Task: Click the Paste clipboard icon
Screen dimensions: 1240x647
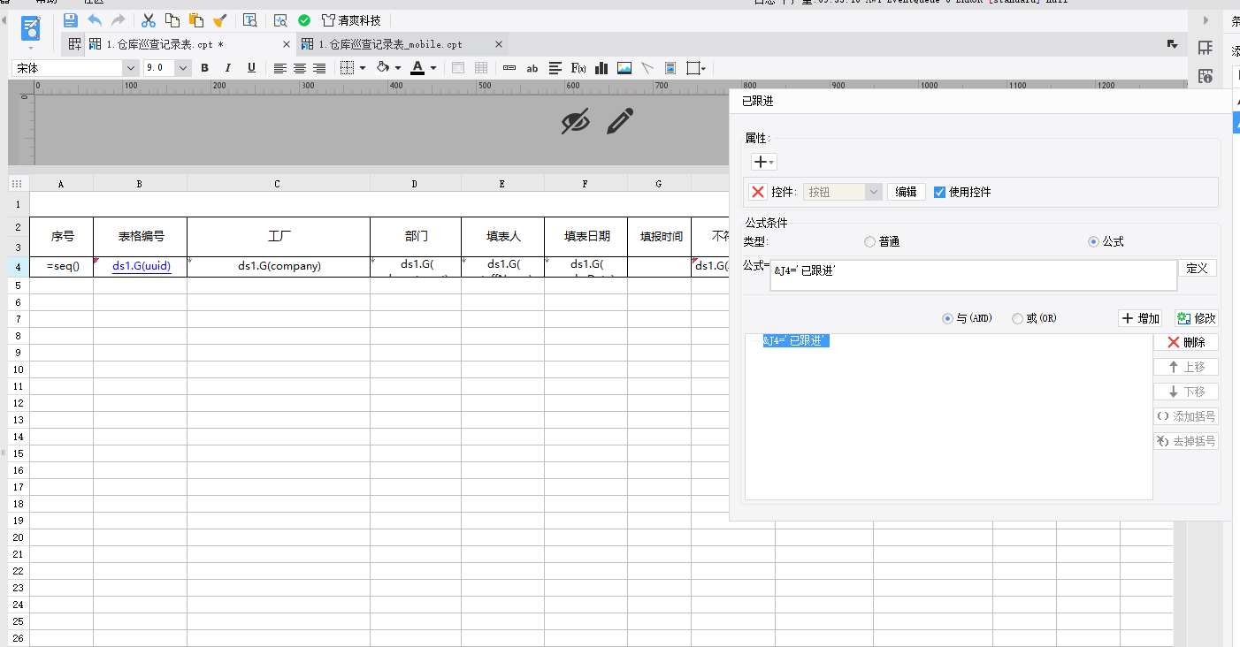Action: click(196, 20)
